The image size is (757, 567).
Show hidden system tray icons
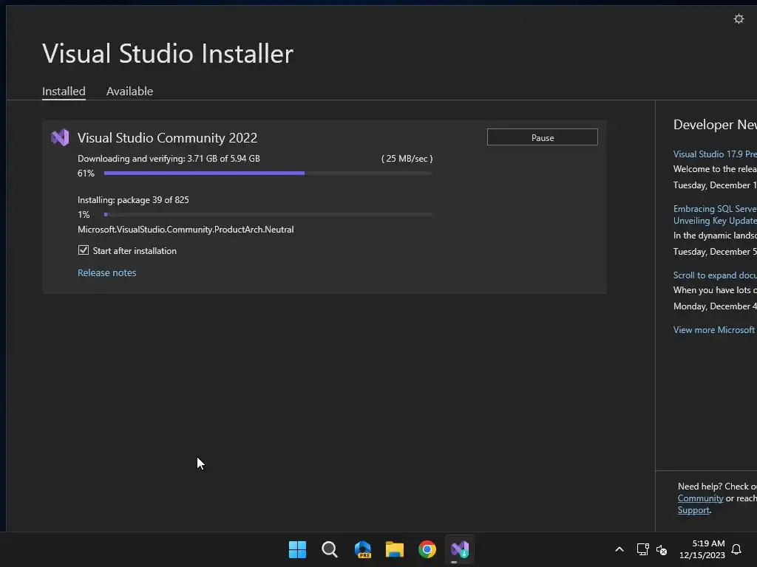(619, 549)
